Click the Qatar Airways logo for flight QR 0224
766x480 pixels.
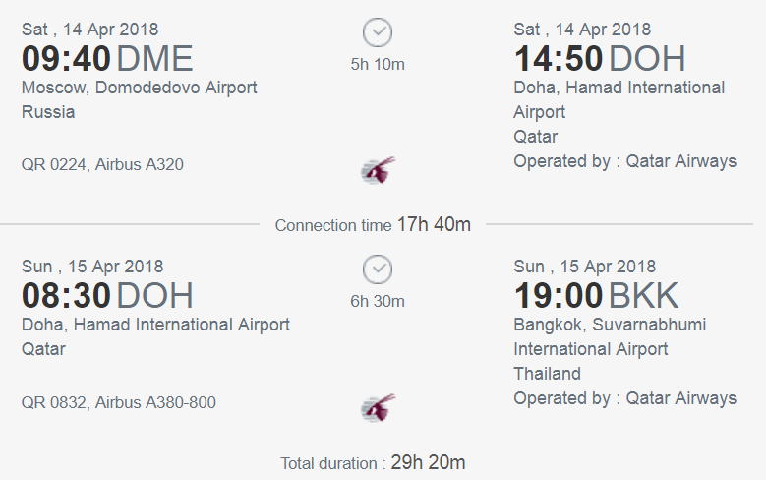pos(379,170)
